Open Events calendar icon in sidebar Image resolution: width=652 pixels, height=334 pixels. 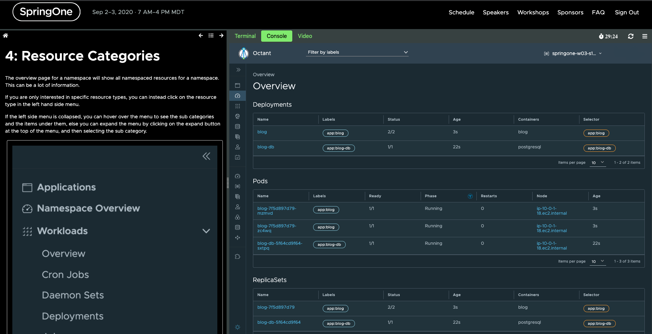[238, 157]
